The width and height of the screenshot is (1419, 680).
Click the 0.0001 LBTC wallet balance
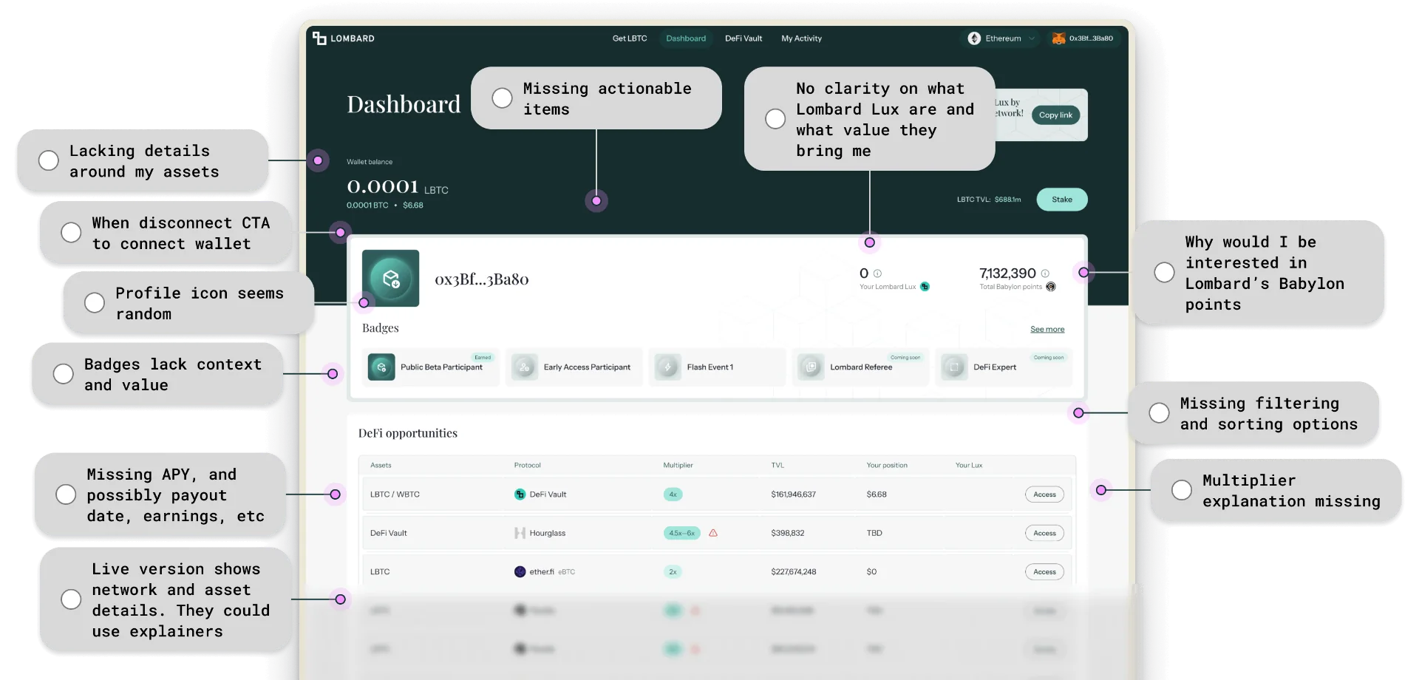398,186
